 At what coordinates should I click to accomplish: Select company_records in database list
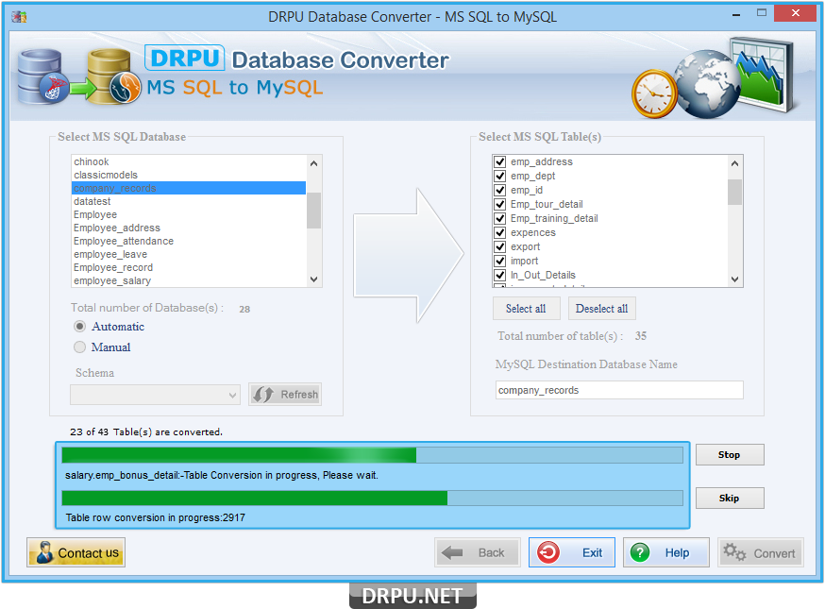[189, 188]
